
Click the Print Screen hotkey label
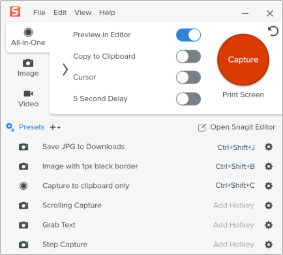[x=243, y=95]
